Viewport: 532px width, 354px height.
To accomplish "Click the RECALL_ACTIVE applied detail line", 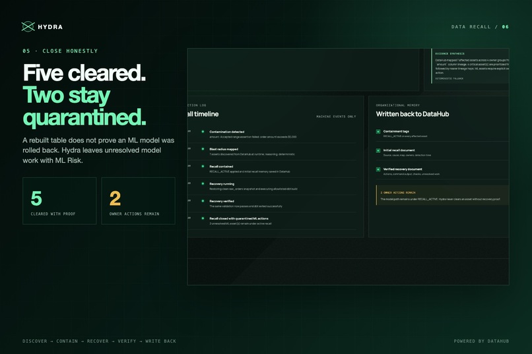I will tap(249, 171).
